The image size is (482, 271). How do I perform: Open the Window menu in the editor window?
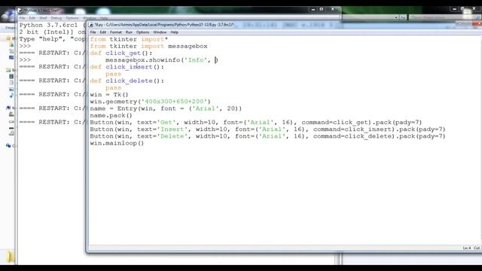(x=160, y=32)
